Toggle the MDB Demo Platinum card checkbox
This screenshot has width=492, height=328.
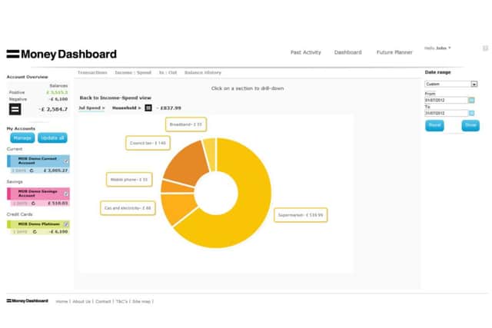click(x=66, y=224)
